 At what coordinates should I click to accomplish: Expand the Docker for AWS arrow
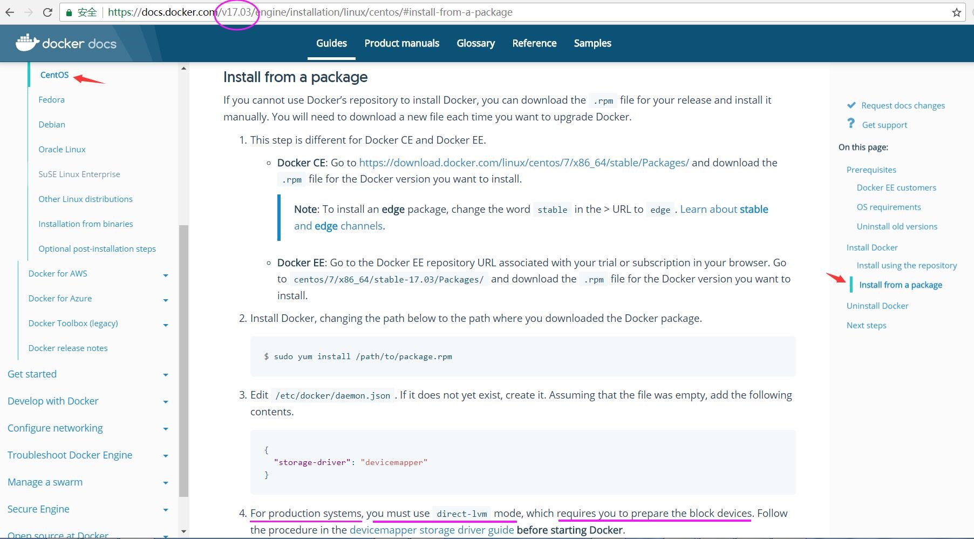point(166,275)
